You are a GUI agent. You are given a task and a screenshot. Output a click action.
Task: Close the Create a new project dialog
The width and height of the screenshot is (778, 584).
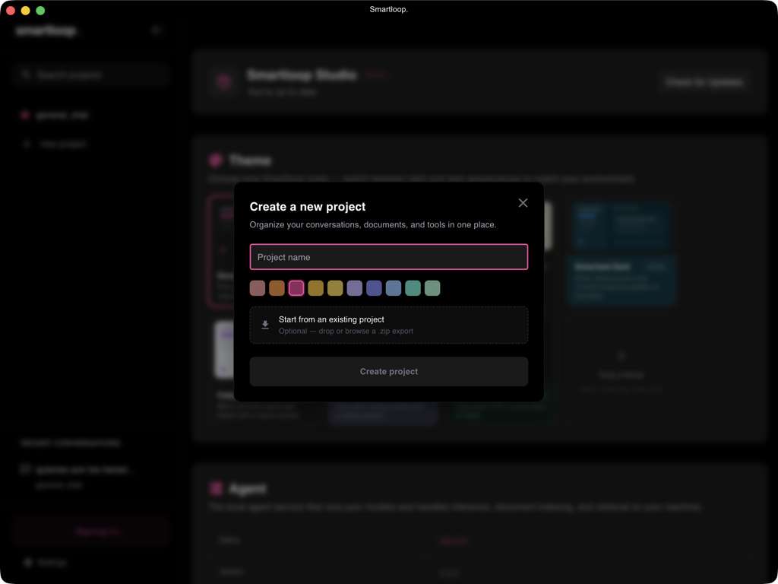tap(523, 202)
